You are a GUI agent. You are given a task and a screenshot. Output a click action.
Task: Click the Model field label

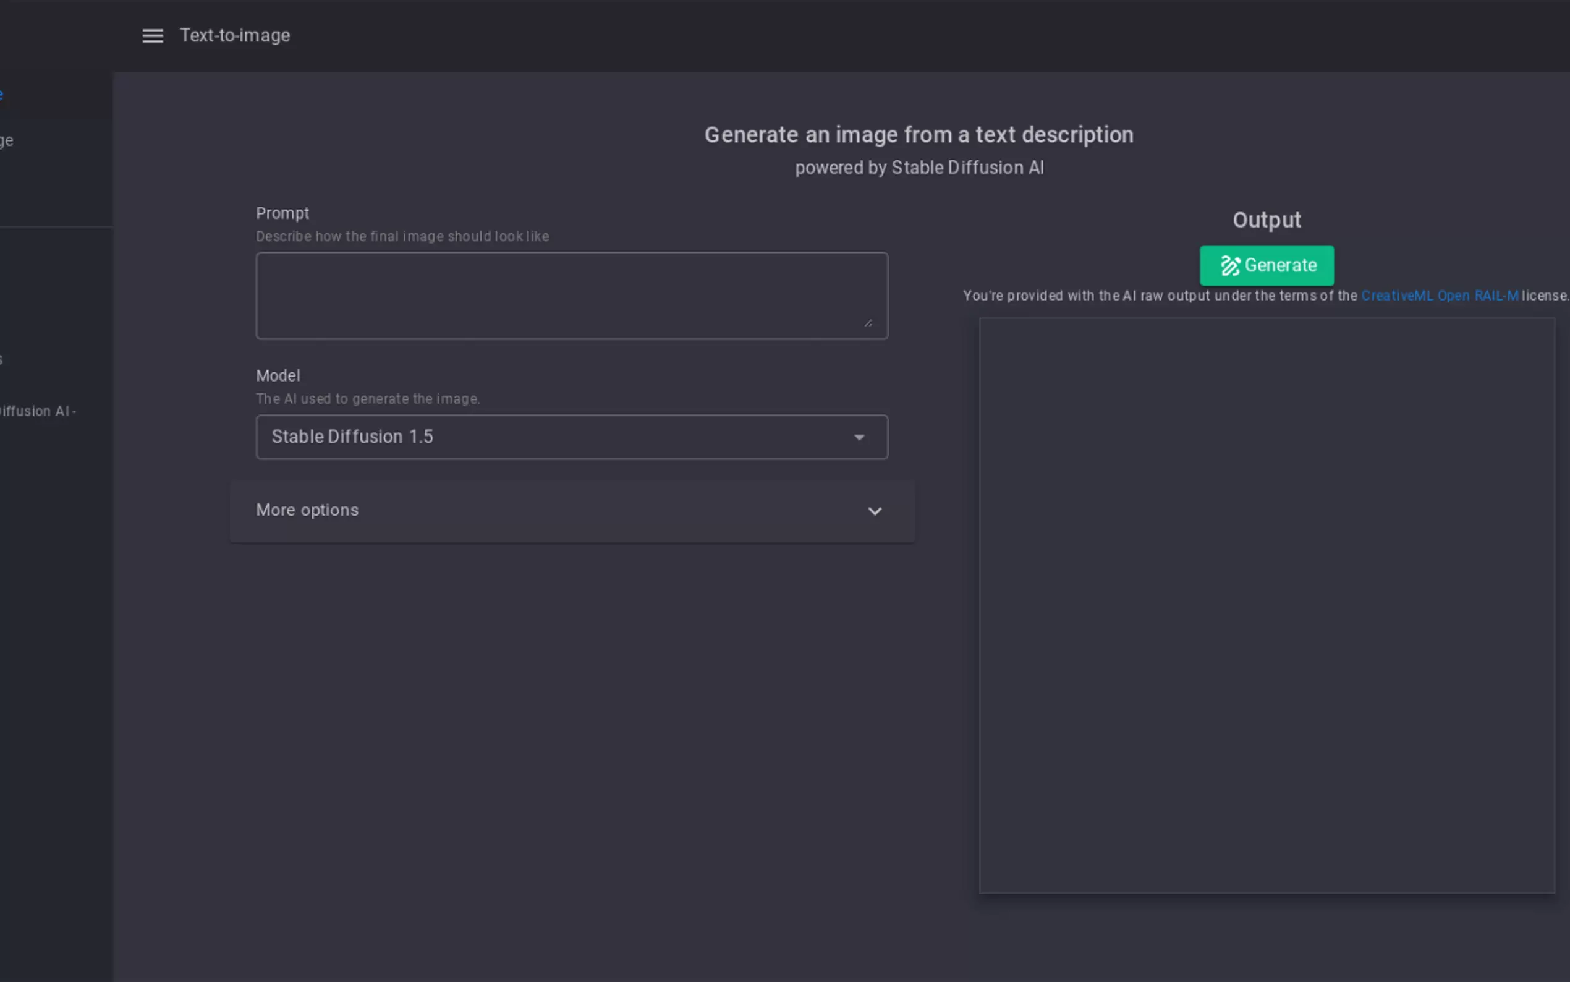tap(278, 375)
